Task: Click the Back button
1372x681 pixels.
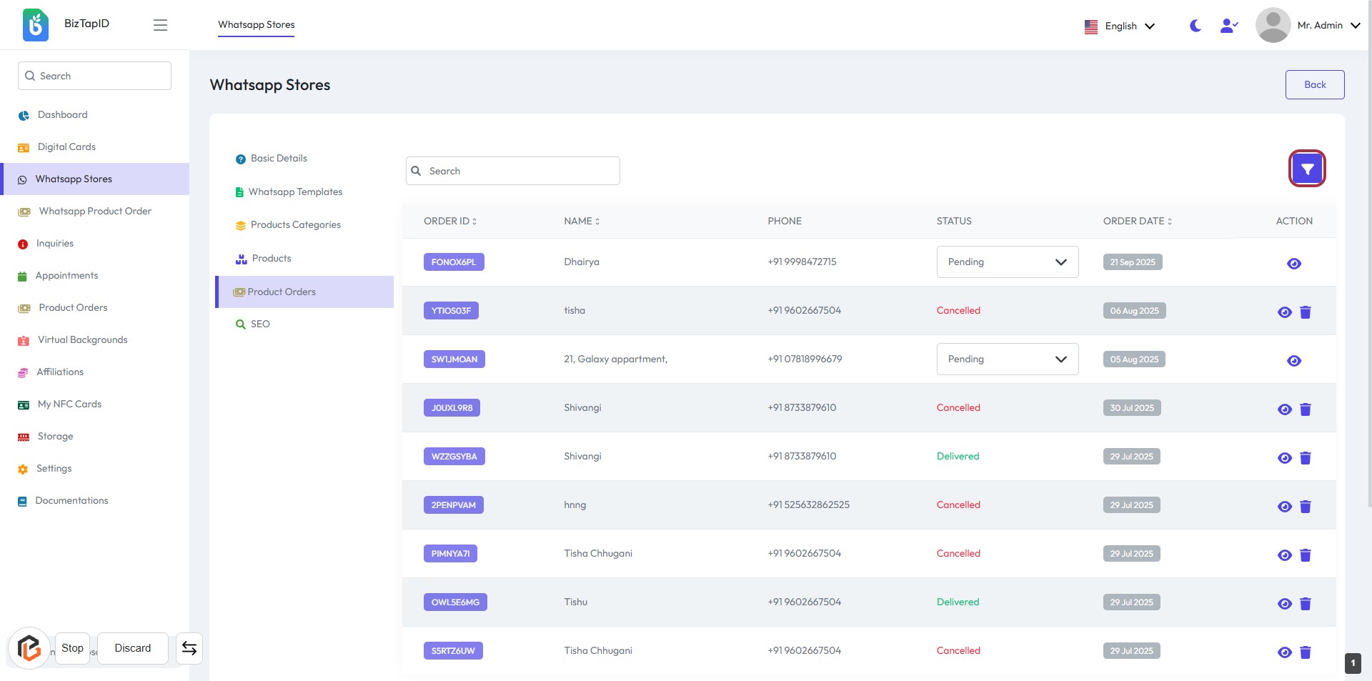Action: (1314, 84)
